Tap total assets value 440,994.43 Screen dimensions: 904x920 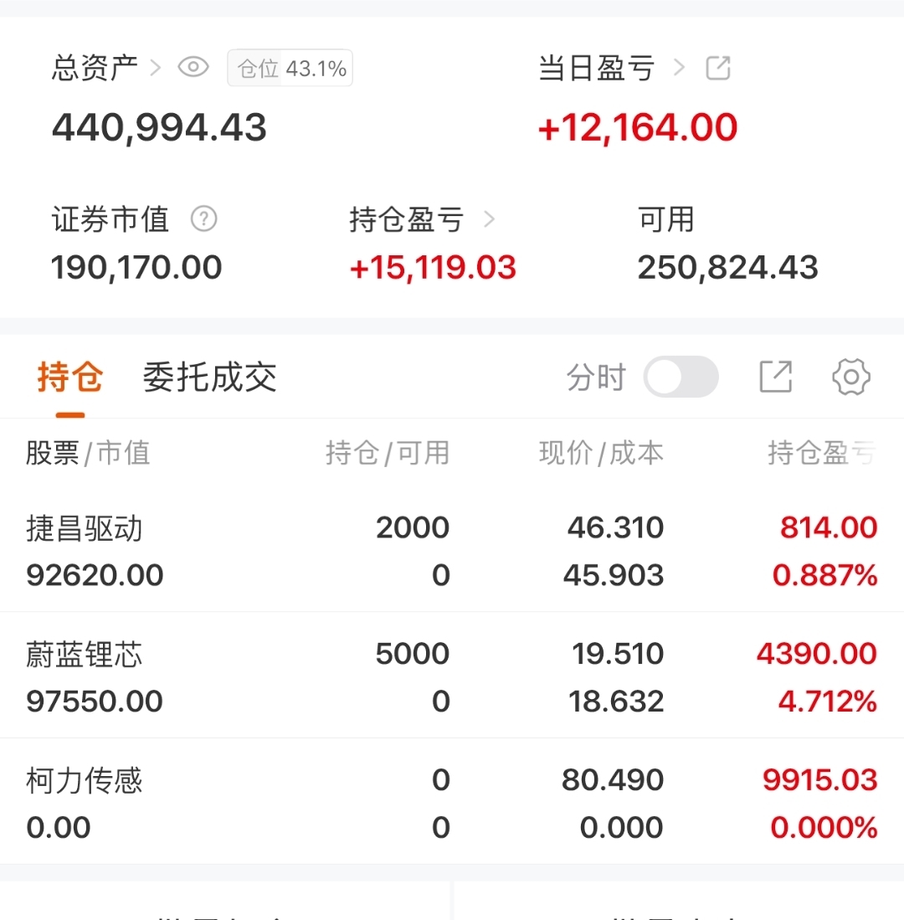click(159, 128)
